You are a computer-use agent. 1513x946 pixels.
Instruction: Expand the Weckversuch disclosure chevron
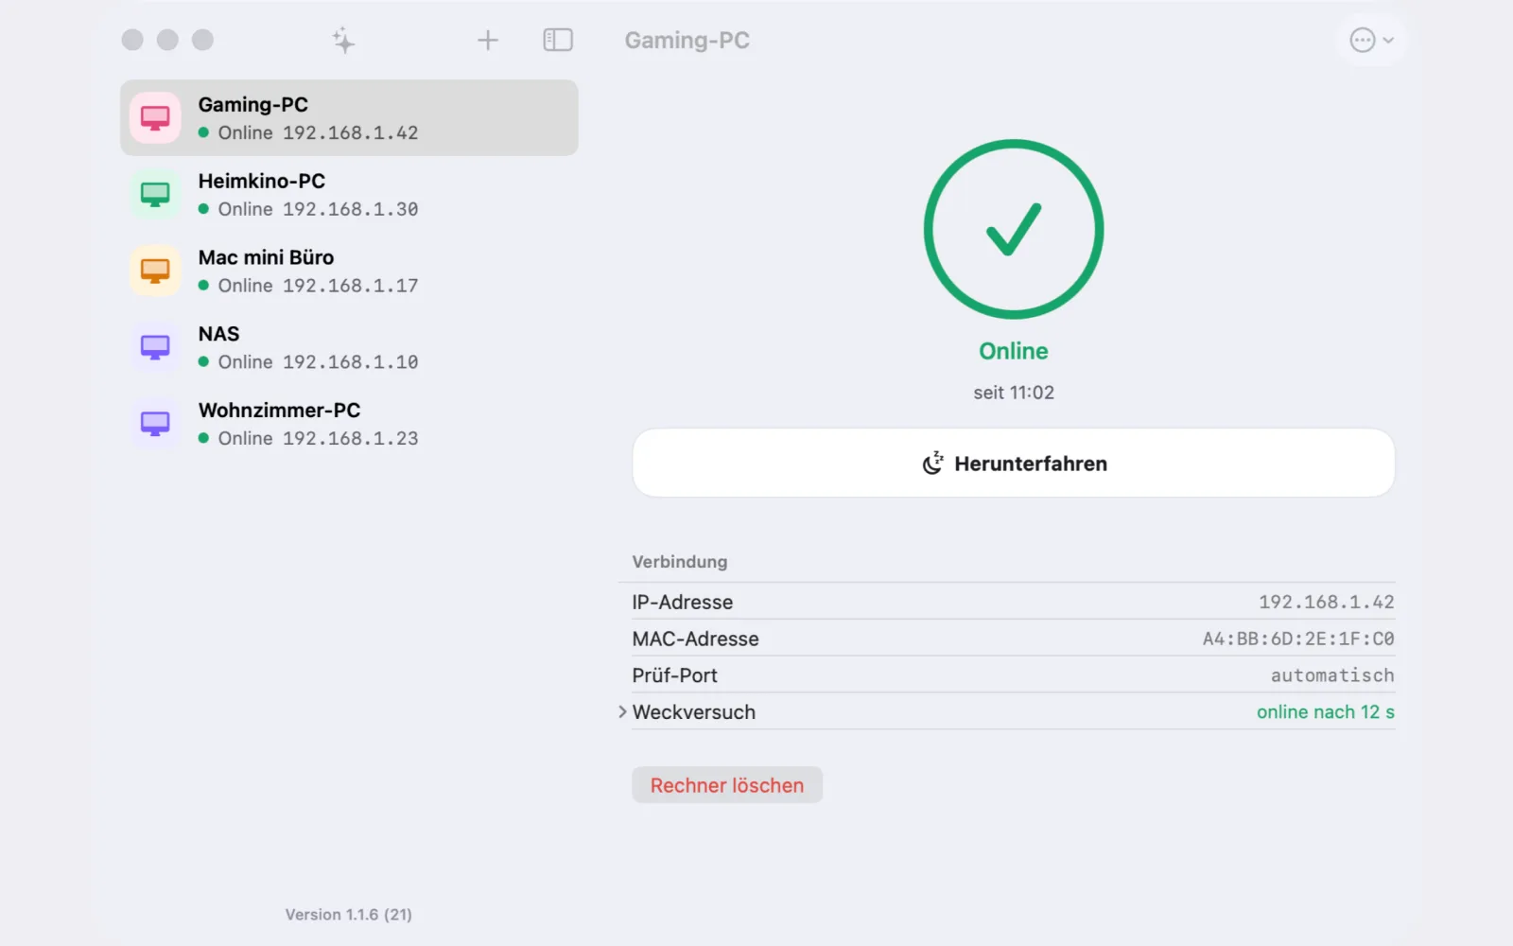[x=622, y=711]
